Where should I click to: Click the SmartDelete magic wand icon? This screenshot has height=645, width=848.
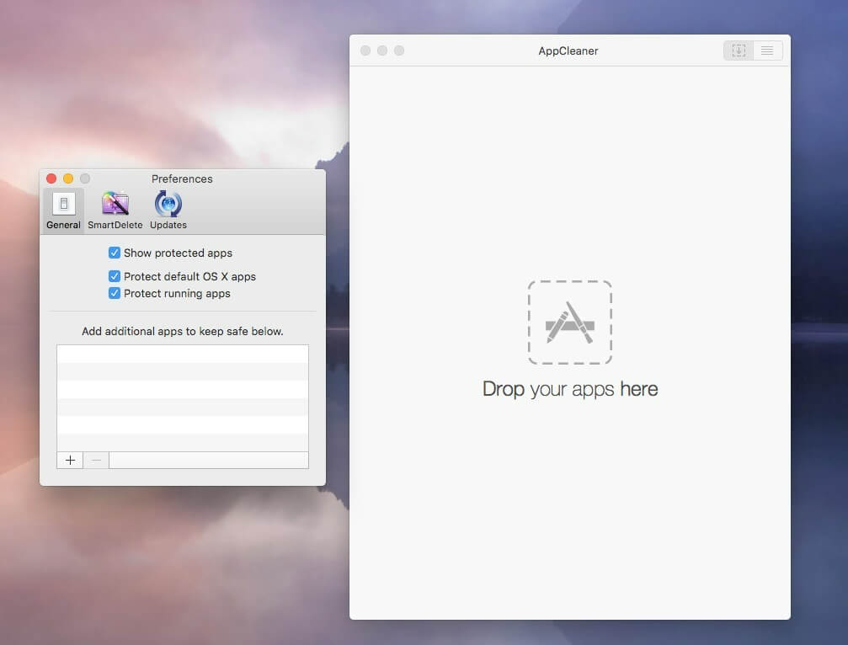coord(115,205)
